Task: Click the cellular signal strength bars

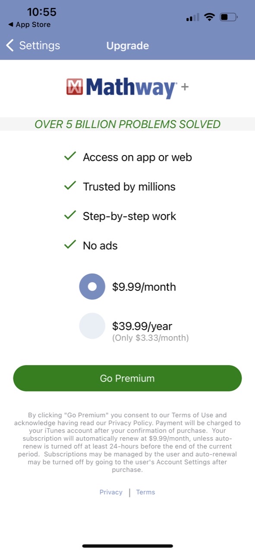Action: pos(192,17)
